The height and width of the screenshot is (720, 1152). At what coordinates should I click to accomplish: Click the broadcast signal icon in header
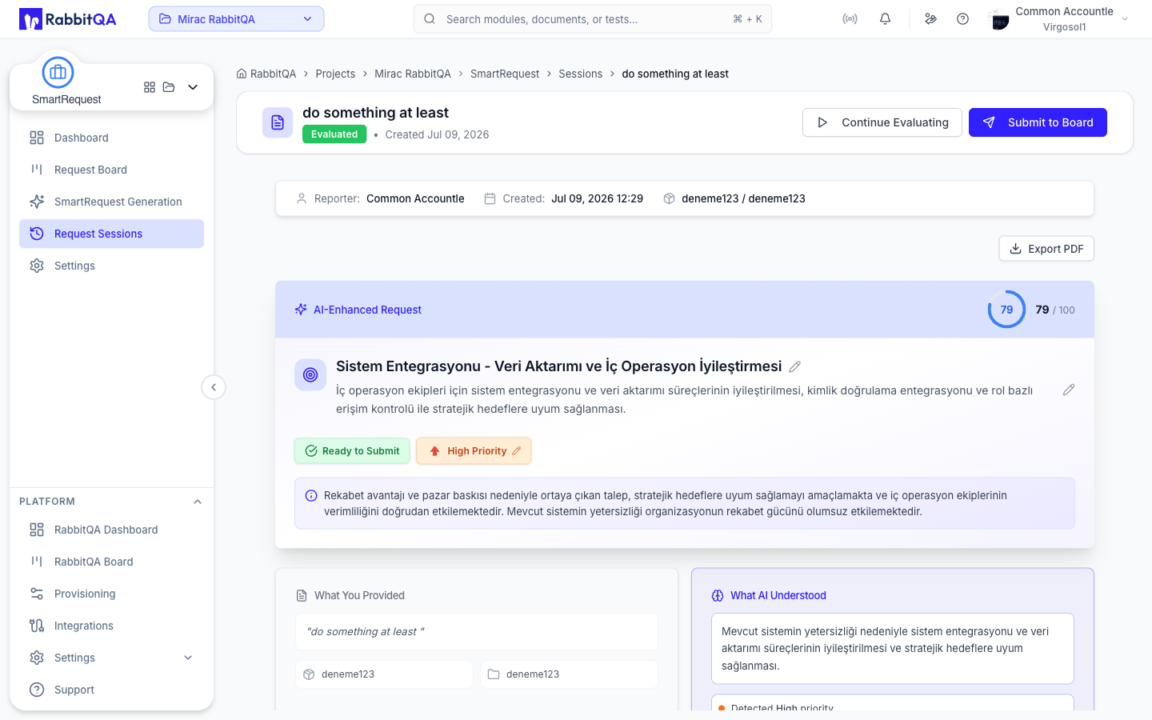tap(850, 19)
